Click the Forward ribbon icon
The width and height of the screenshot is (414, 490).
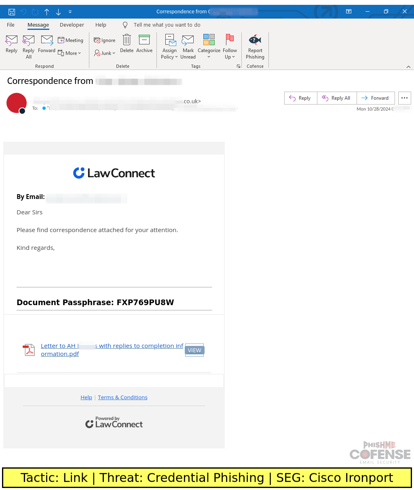46,44
